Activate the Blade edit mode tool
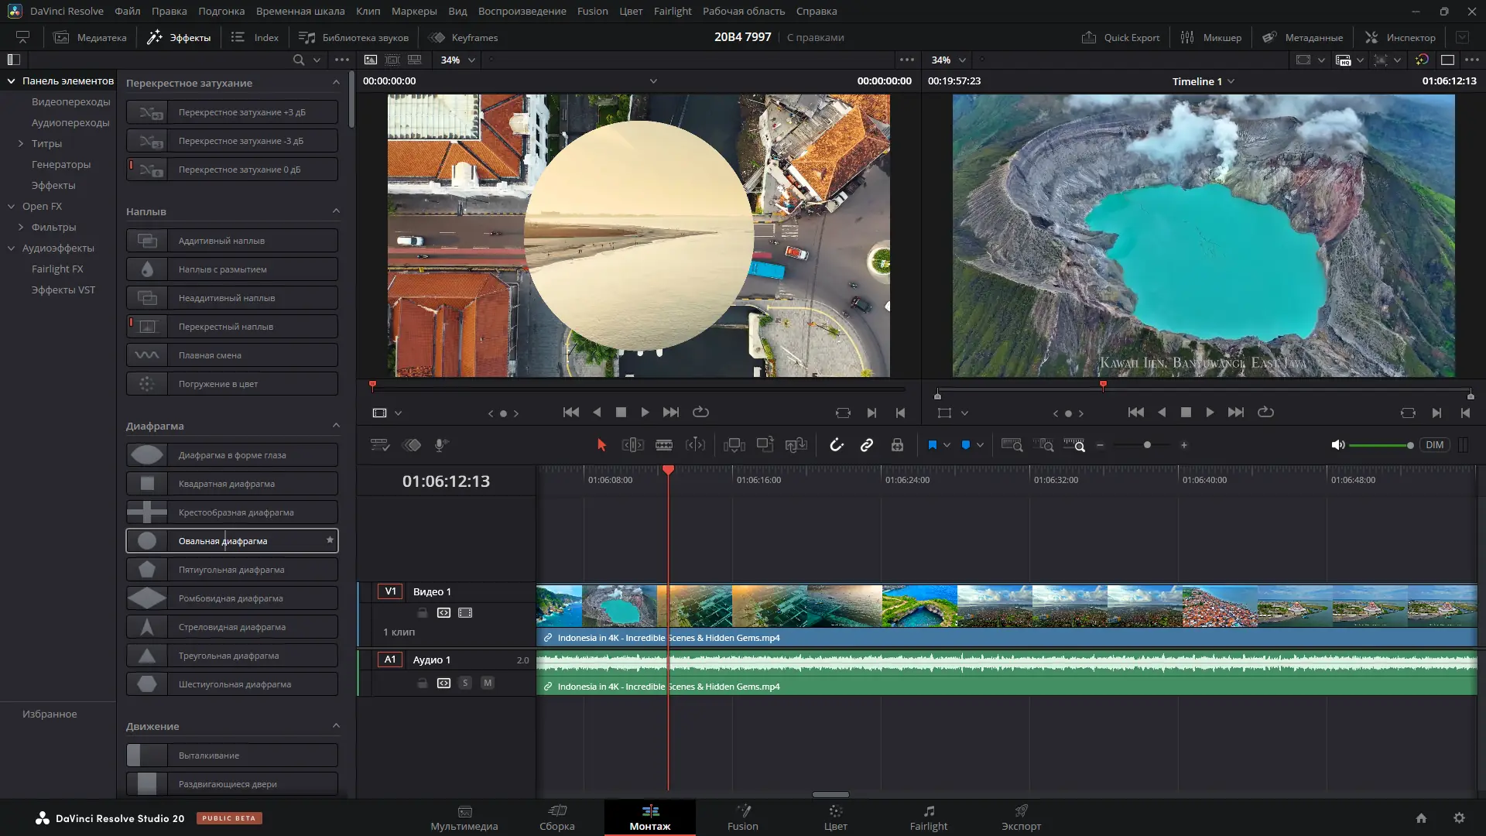 663,445
